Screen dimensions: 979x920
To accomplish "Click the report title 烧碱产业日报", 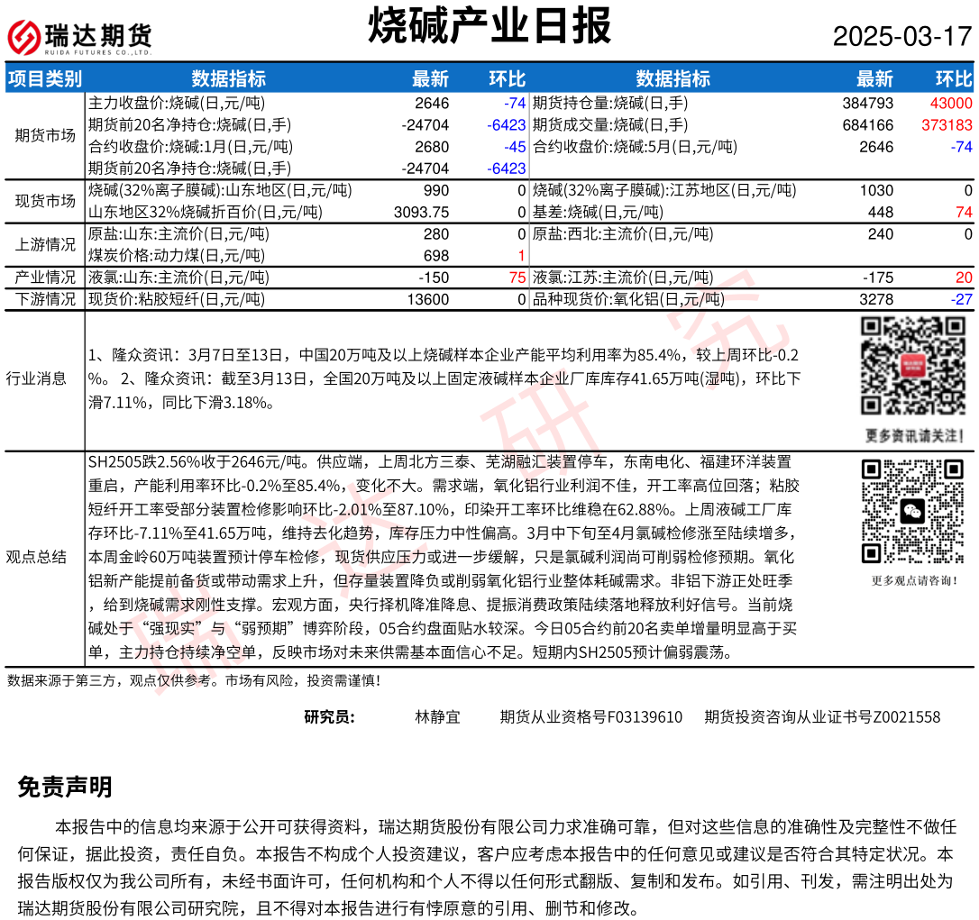I will [489, 25].
